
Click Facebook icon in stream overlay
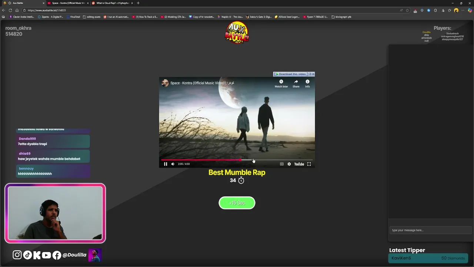pyautogui.click(x=57, y=255)
